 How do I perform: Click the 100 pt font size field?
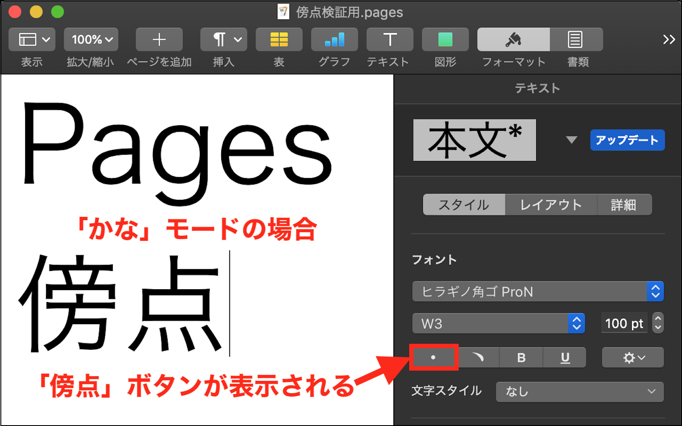(624, 324)
